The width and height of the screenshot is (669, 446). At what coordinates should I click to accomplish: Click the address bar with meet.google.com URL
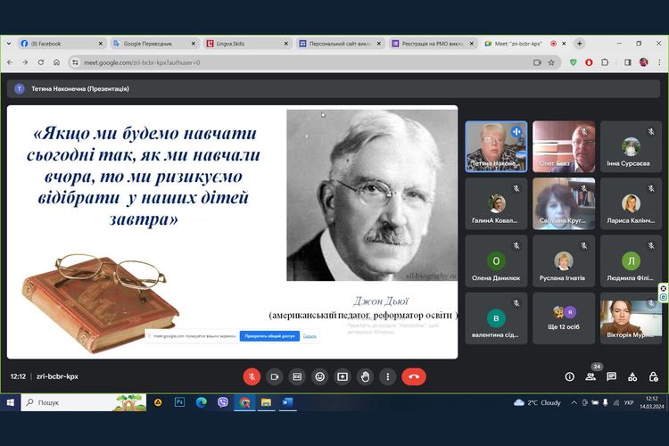268,62
